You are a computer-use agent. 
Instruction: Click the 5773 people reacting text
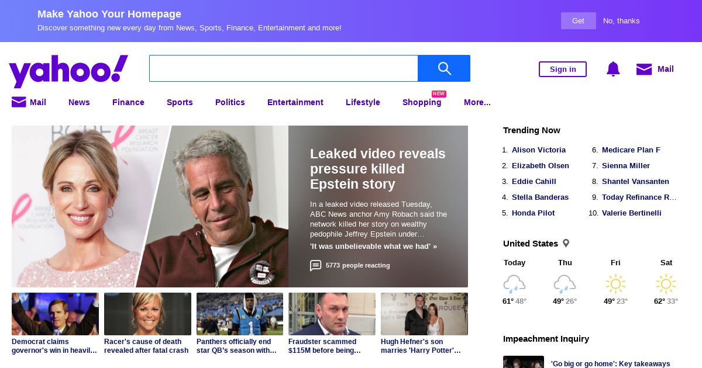tap(357, 265)
